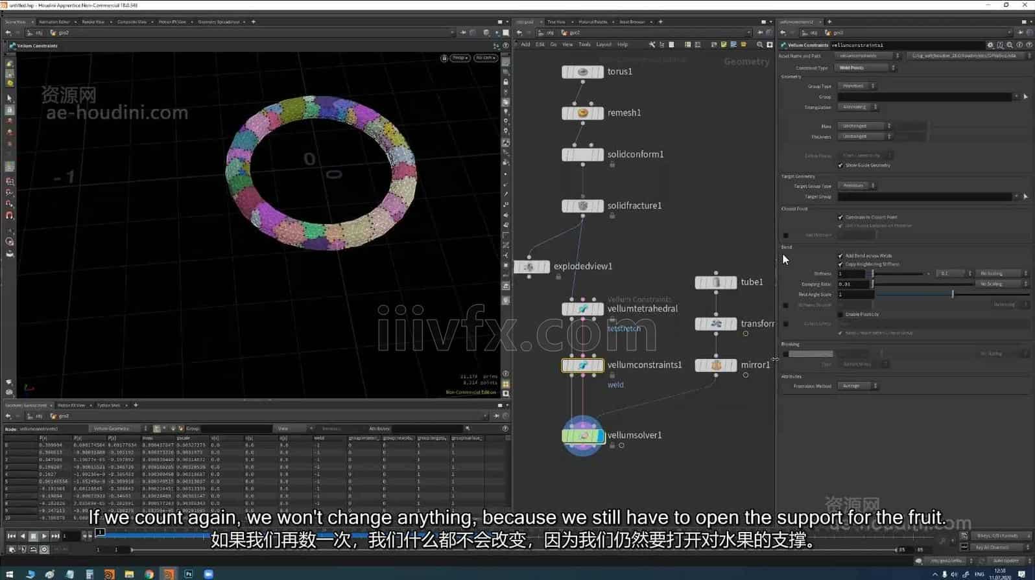
Task: Click play forward button on timeline
Action: click(x=44, y=537)
